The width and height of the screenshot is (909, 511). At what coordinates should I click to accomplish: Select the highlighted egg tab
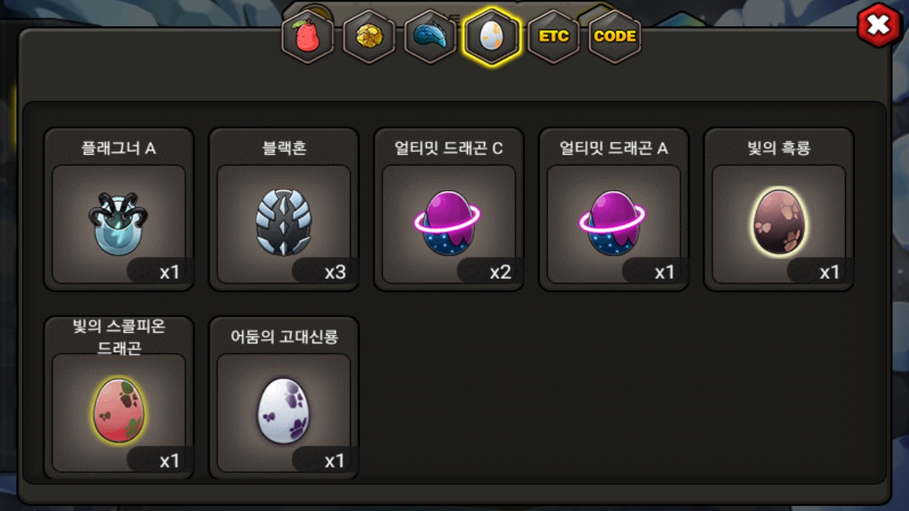click(491, 37)
